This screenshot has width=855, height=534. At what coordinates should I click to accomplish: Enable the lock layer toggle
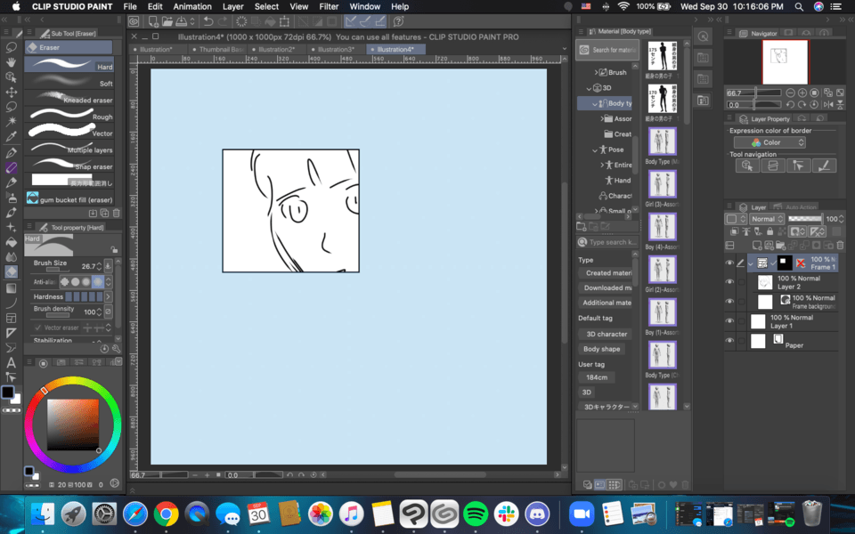point(769,231)
